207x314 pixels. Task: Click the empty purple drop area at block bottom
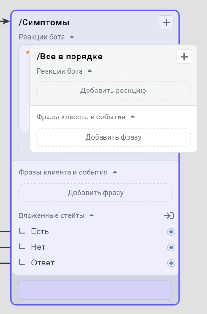click(x=95, y=290)
